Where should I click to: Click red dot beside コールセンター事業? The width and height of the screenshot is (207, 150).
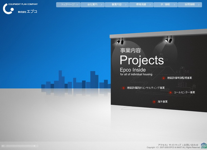(170, 92)
